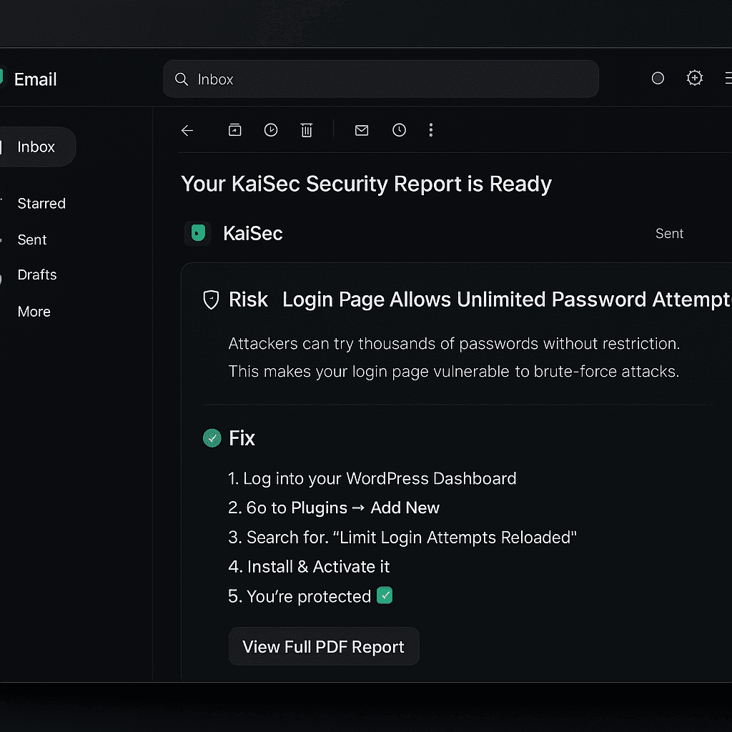Click the View Full PDF Report button
732x732 pixels.
[324, 646]
